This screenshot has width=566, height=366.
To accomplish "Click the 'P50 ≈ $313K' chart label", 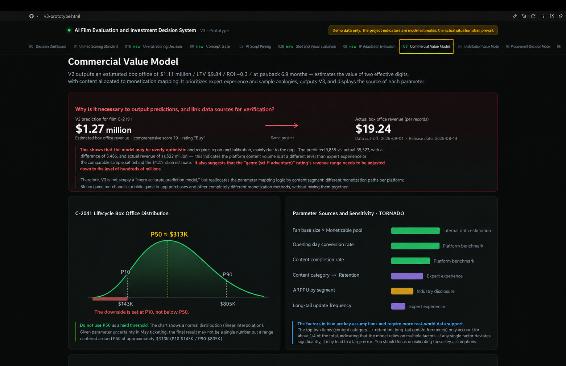I will click(x=169, y=235).
